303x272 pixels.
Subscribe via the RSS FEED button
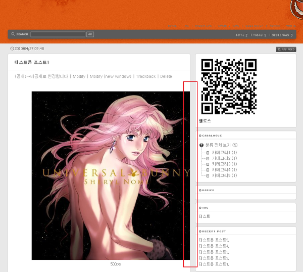coord(286,50)
